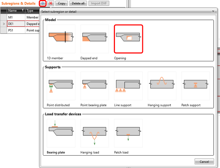The height and width of the screenshot is (168, 220).
Task: Choose the Hanging load device
Action: pyautogui.click(x=94, y=133)
